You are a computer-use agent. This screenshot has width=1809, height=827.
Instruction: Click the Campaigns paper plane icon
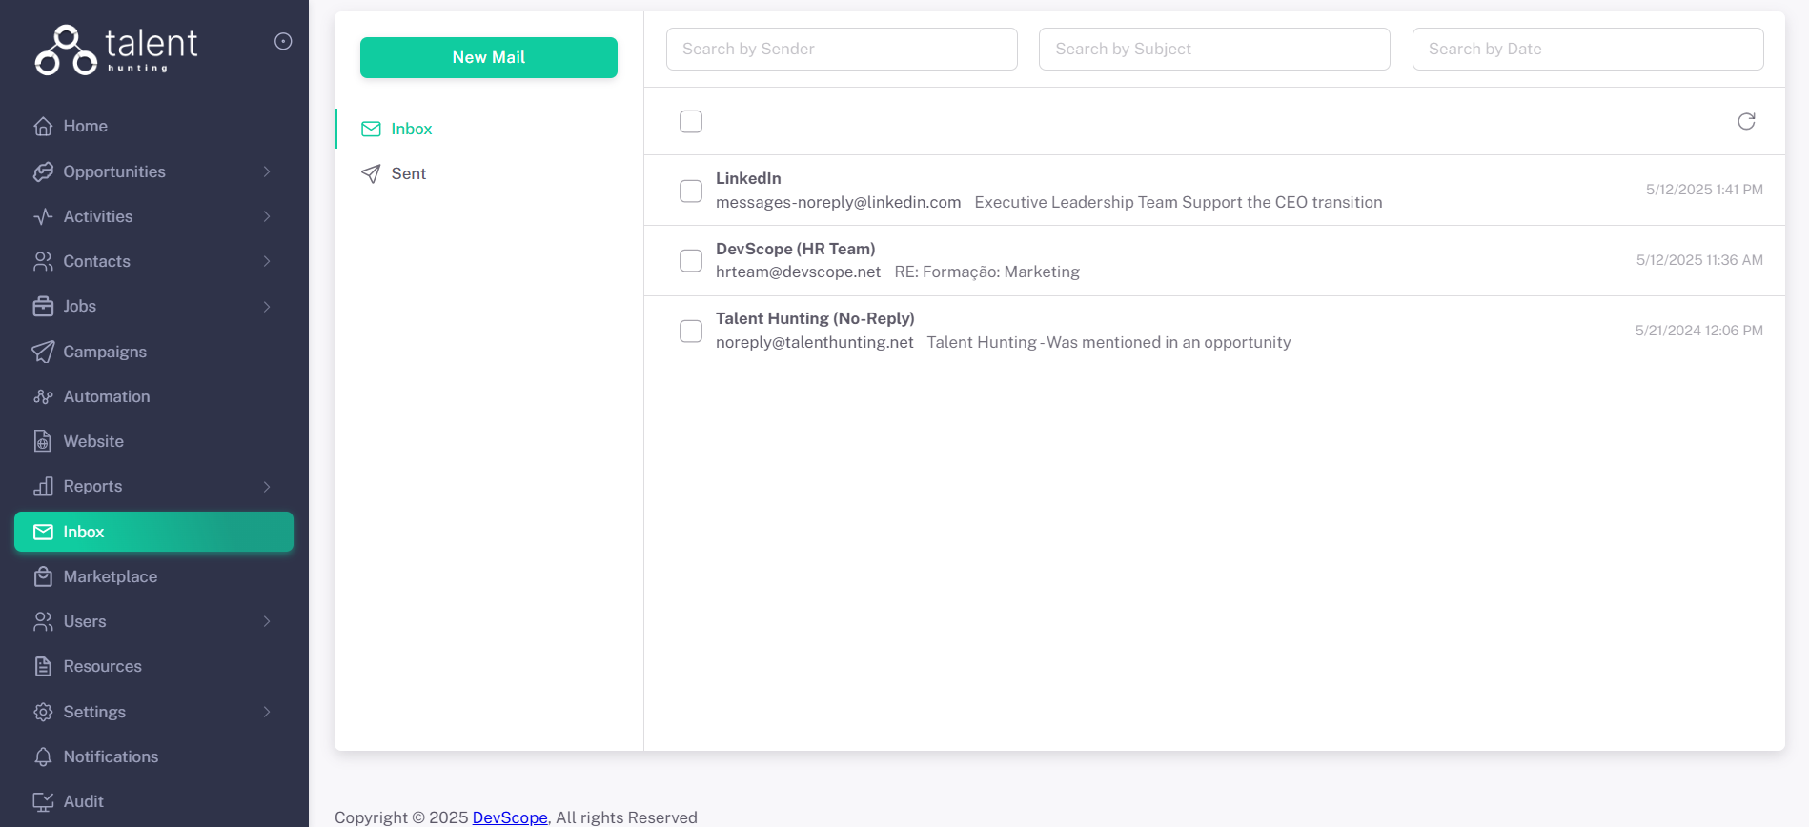43,352
